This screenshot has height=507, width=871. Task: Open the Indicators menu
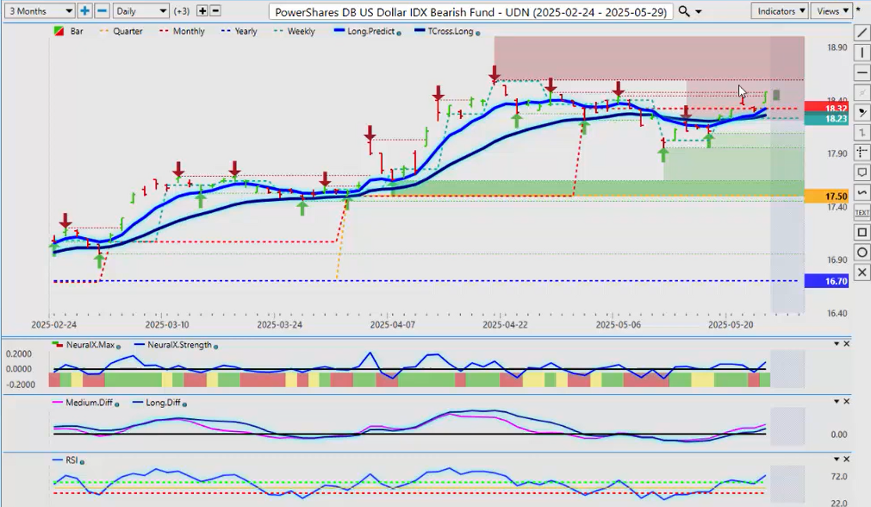click(x=779, y=11)
